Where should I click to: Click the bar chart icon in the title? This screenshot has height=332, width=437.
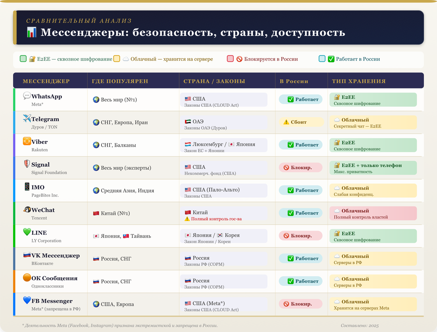point(32,32)
